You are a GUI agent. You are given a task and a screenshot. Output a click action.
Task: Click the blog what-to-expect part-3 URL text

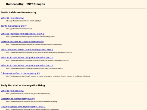point(34,68)
